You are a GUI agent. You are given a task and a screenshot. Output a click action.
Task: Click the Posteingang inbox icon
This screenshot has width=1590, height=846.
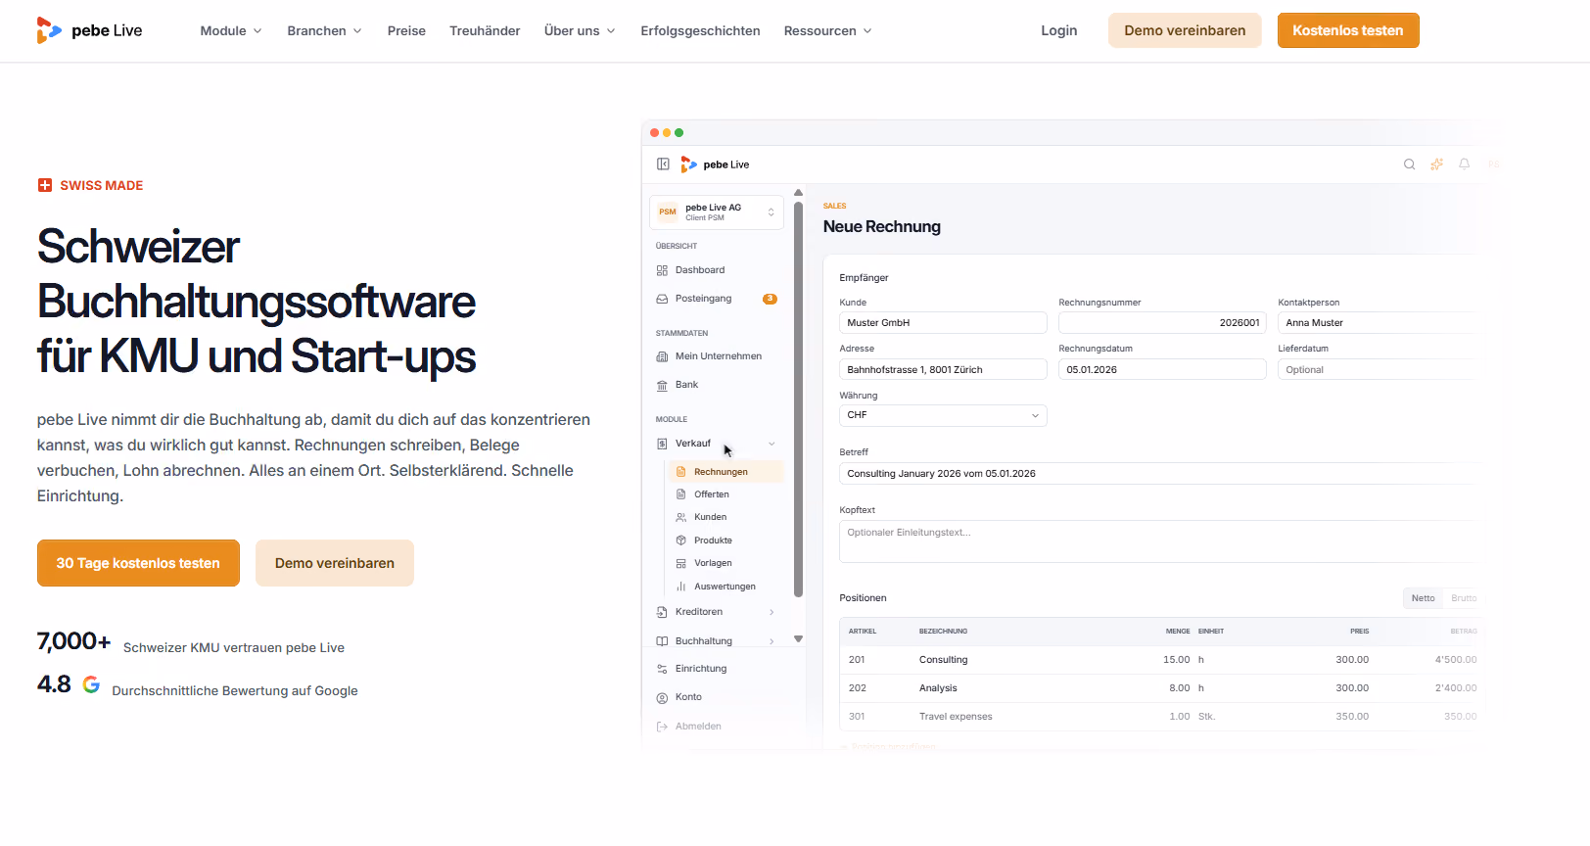point(662,299)
